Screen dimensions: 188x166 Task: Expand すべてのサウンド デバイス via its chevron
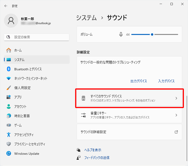pos(176,98)
